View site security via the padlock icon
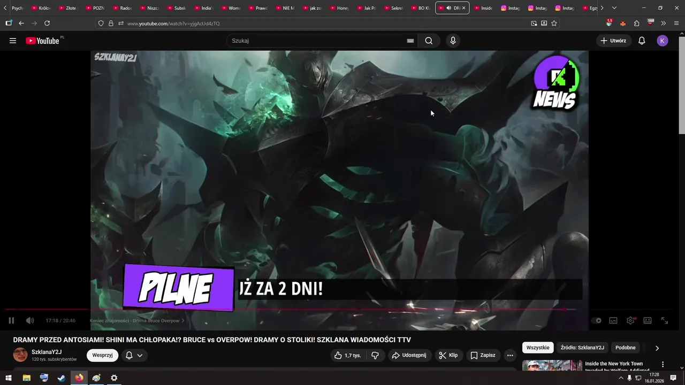The image size is (685, 385). 111,23
